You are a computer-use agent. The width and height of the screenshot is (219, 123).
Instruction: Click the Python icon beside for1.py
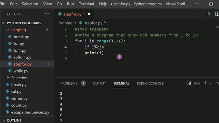[10, 50]
